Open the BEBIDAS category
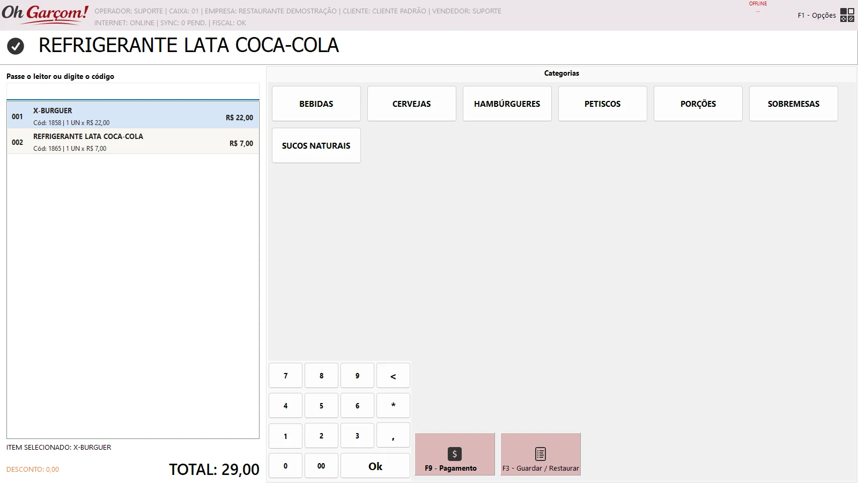This screenshot has width=858, height=483. tap(316, 104)
